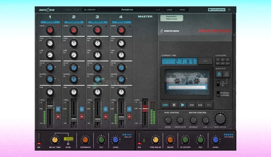Click the Load button in top bar
Viewport: 271px width, 157px height.
tap(169, 10)
